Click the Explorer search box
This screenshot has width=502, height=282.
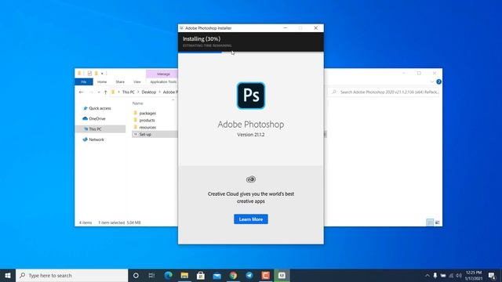pos(385,92)
